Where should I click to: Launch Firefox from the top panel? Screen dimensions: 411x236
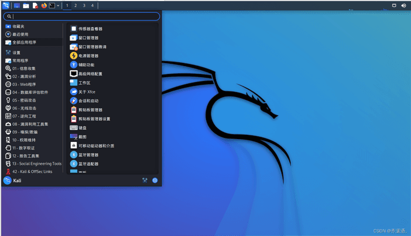[x=44, y=5]
